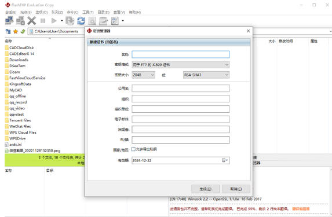
Task: Click the Abort X toolbar icon
Action: [31, 20]
